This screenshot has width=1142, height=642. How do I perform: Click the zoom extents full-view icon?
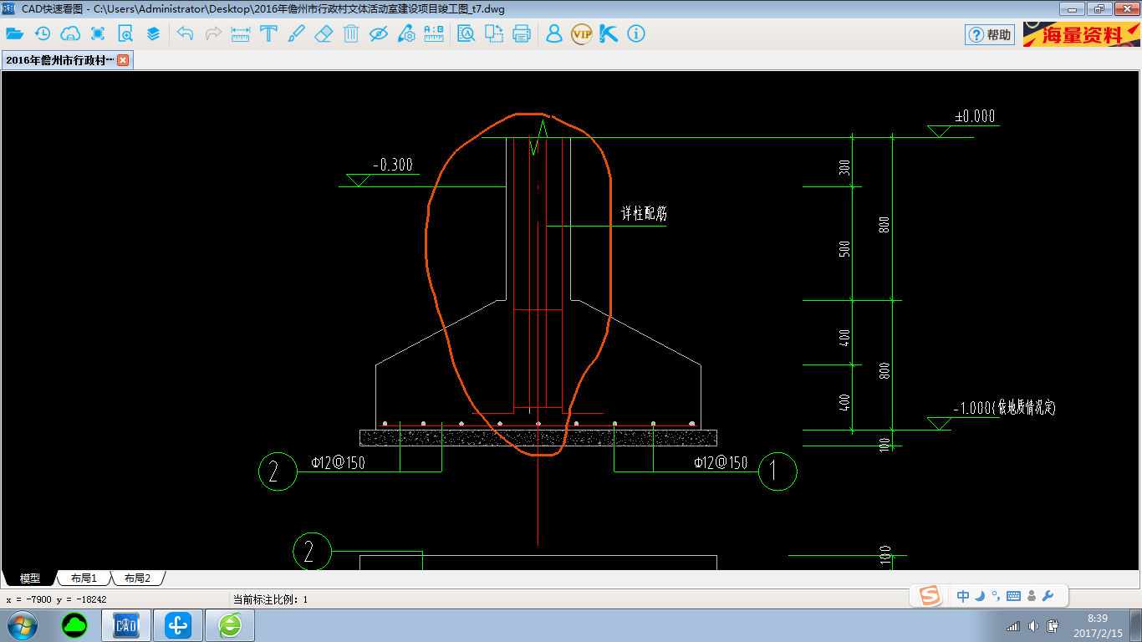pos(98,34)
